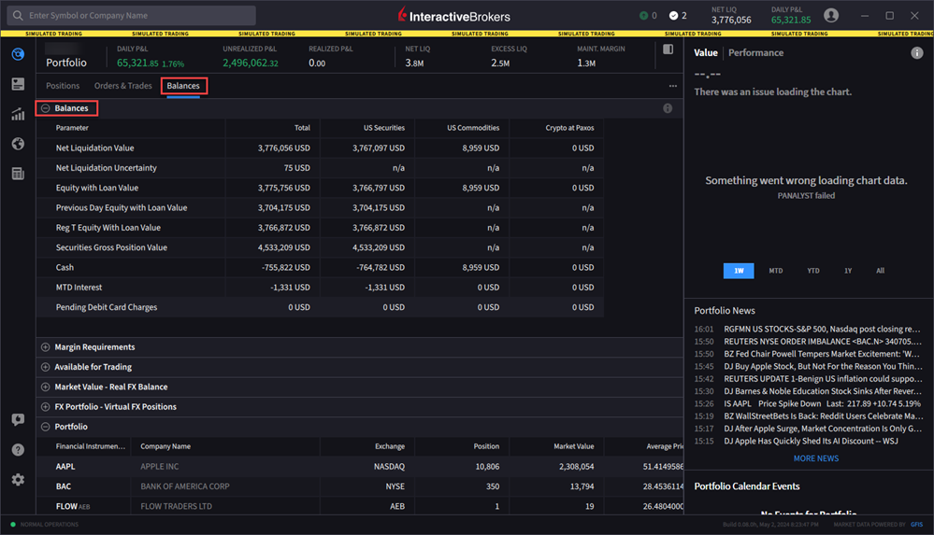Select the Balances tab
Screen dimensions: 934x535
coord(183,86)
